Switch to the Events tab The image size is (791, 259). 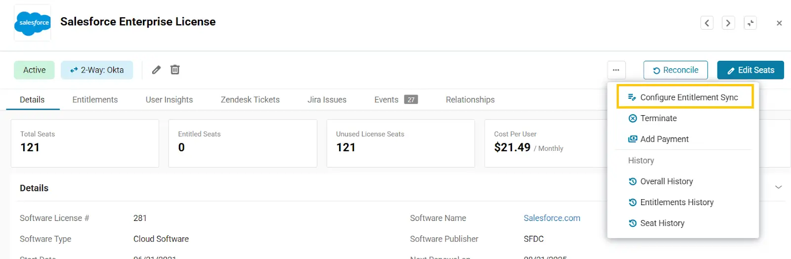pyautogui.click(x=386, y=100)
